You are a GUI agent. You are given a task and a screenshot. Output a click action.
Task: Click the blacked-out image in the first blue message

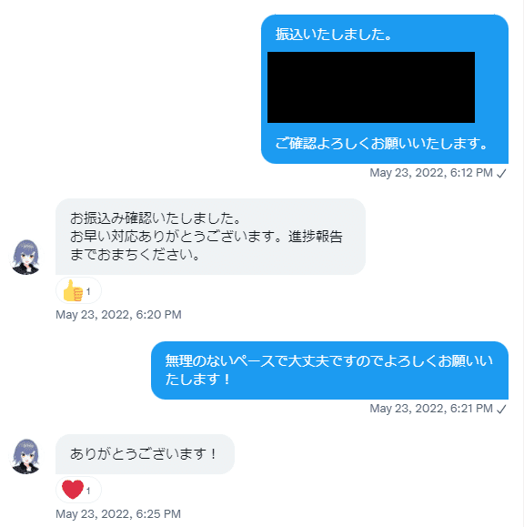pos(371,87)
